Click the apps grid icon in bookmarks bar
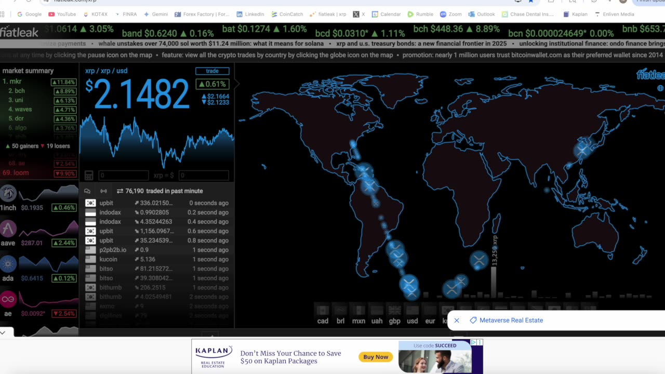This screenshot has width=665, height=374. click(x=3, y=14)
